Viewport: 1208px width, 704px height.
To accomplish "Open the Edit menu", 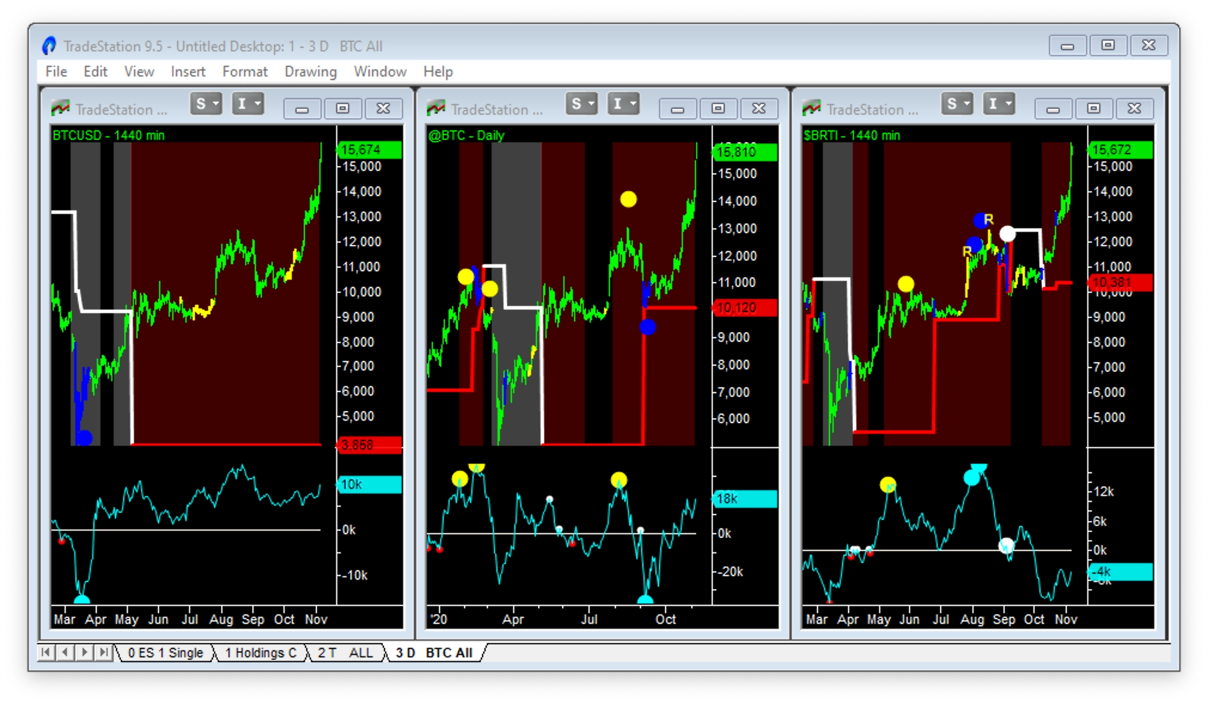I will [x=95, y=72].
